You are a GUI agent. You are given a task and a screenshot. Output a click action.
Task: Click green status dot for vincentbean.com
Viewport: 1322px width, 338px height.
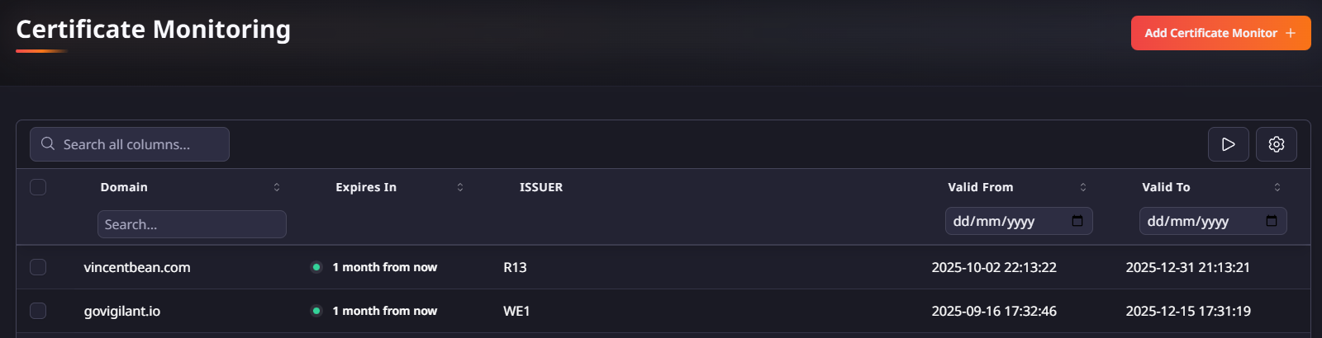316,267
